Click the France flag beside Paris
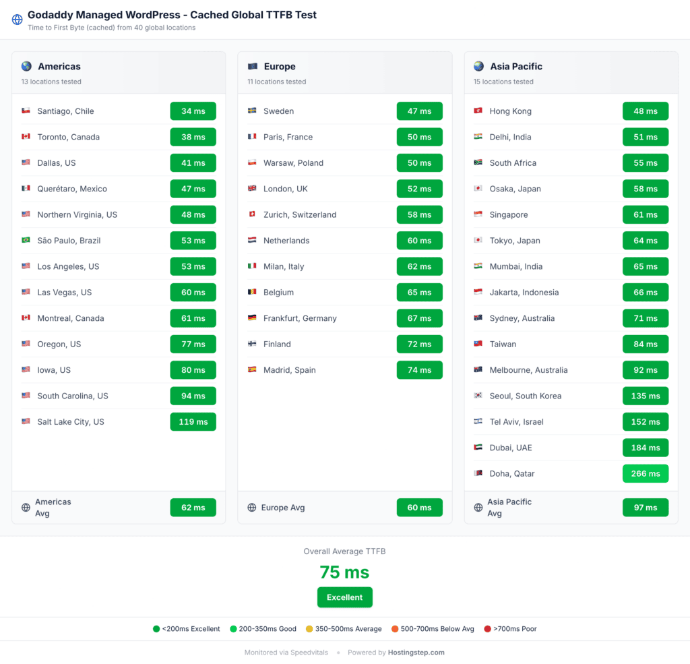The height and width of the screenshot is (664, 690). [x=252, y=136]
